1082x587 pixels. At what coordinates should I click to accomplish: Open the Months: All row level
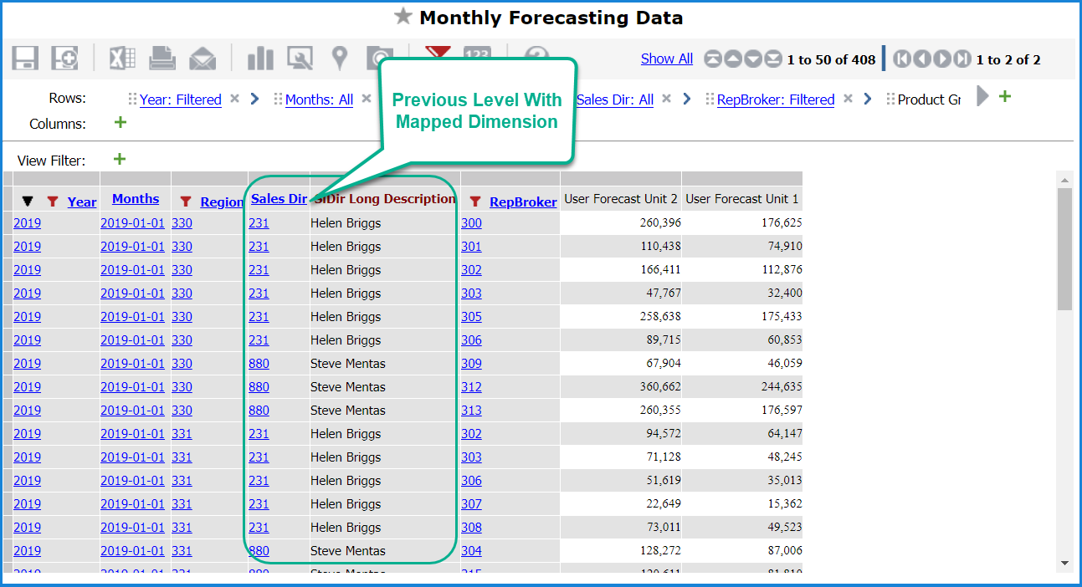319,100
